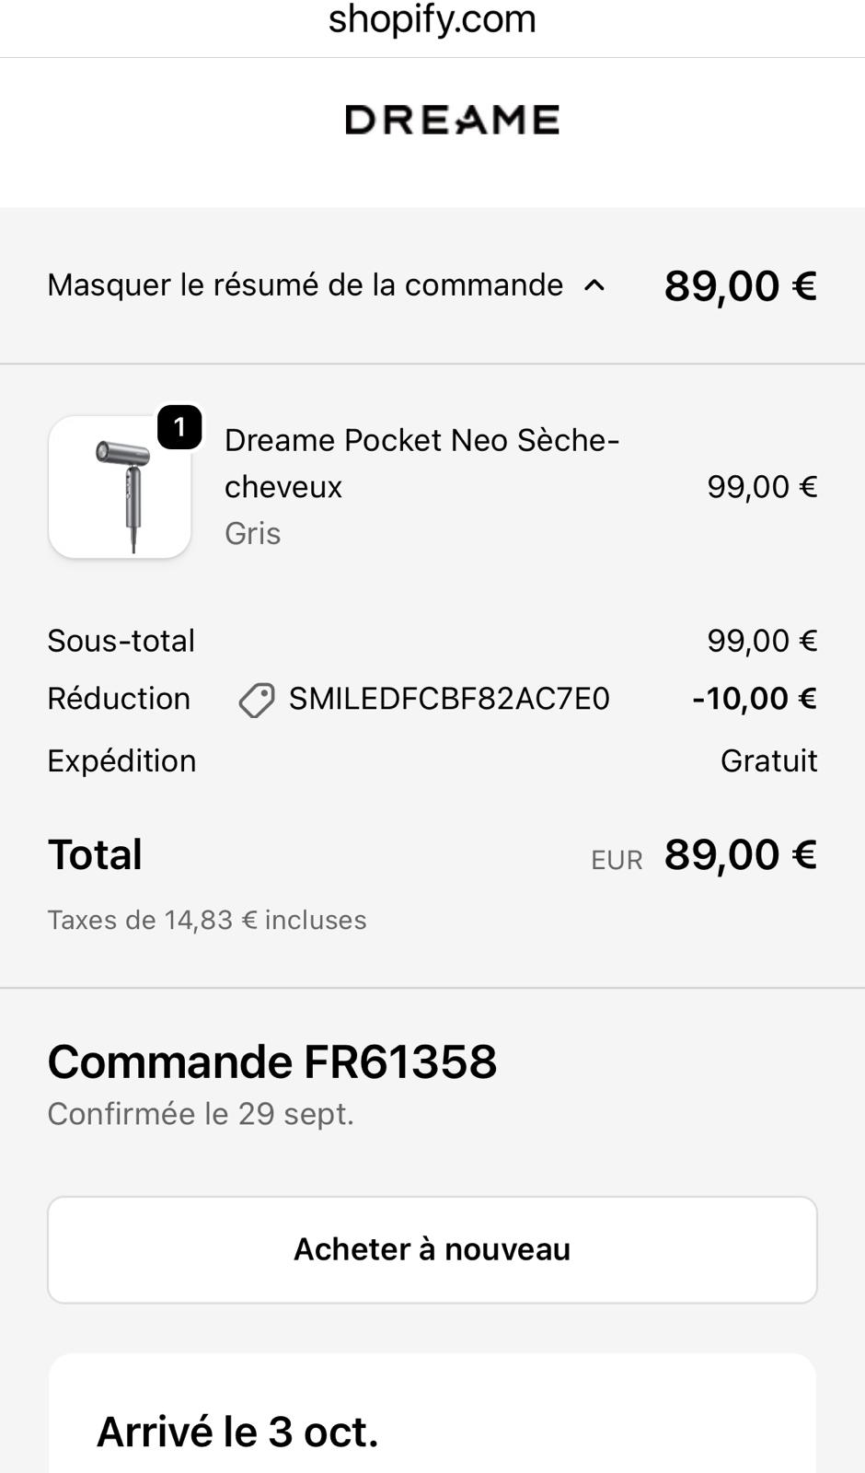Click 'Confirmée le 29 sept.' status text
The height and width of the screenshot is (1473, 865).
pyautogui.click(x=201, y=1114)
